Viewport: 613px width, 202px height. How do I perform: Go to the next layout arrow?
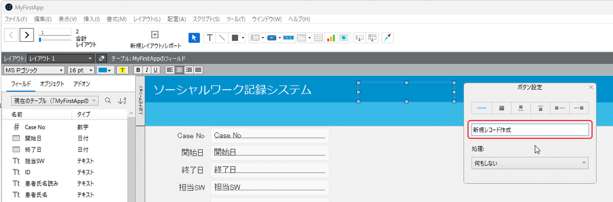pos(27,35)
